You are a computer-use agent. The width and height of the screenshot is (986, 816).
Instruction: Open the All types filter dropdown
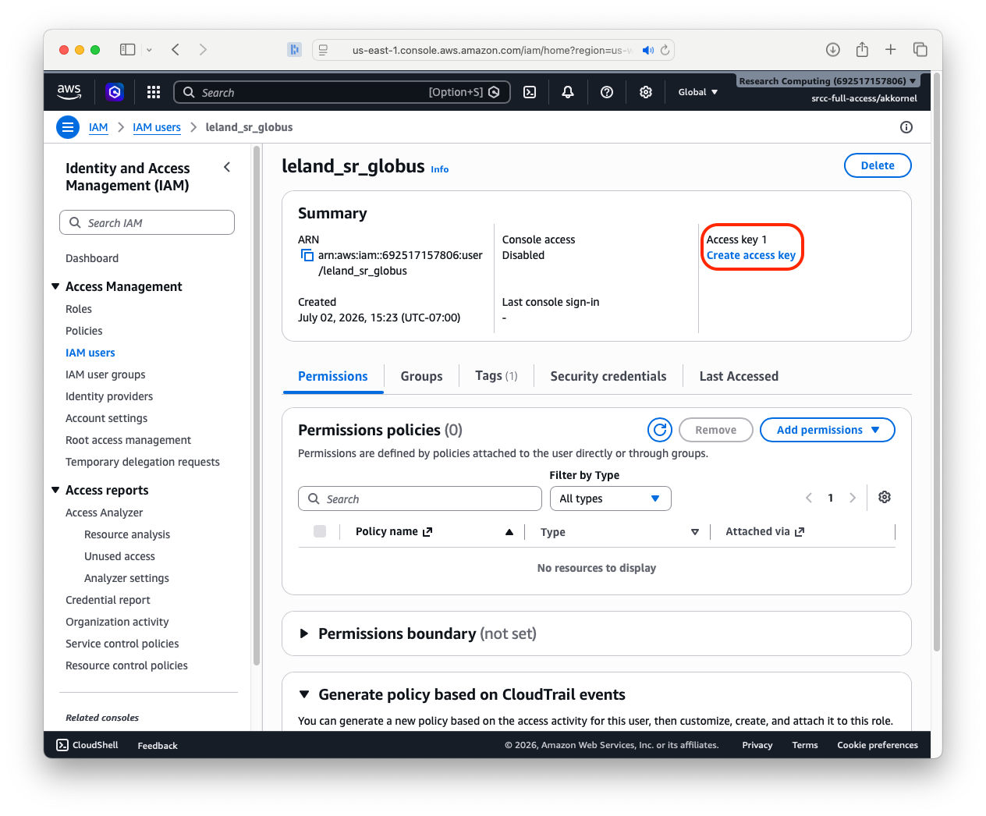click(611, 498)
